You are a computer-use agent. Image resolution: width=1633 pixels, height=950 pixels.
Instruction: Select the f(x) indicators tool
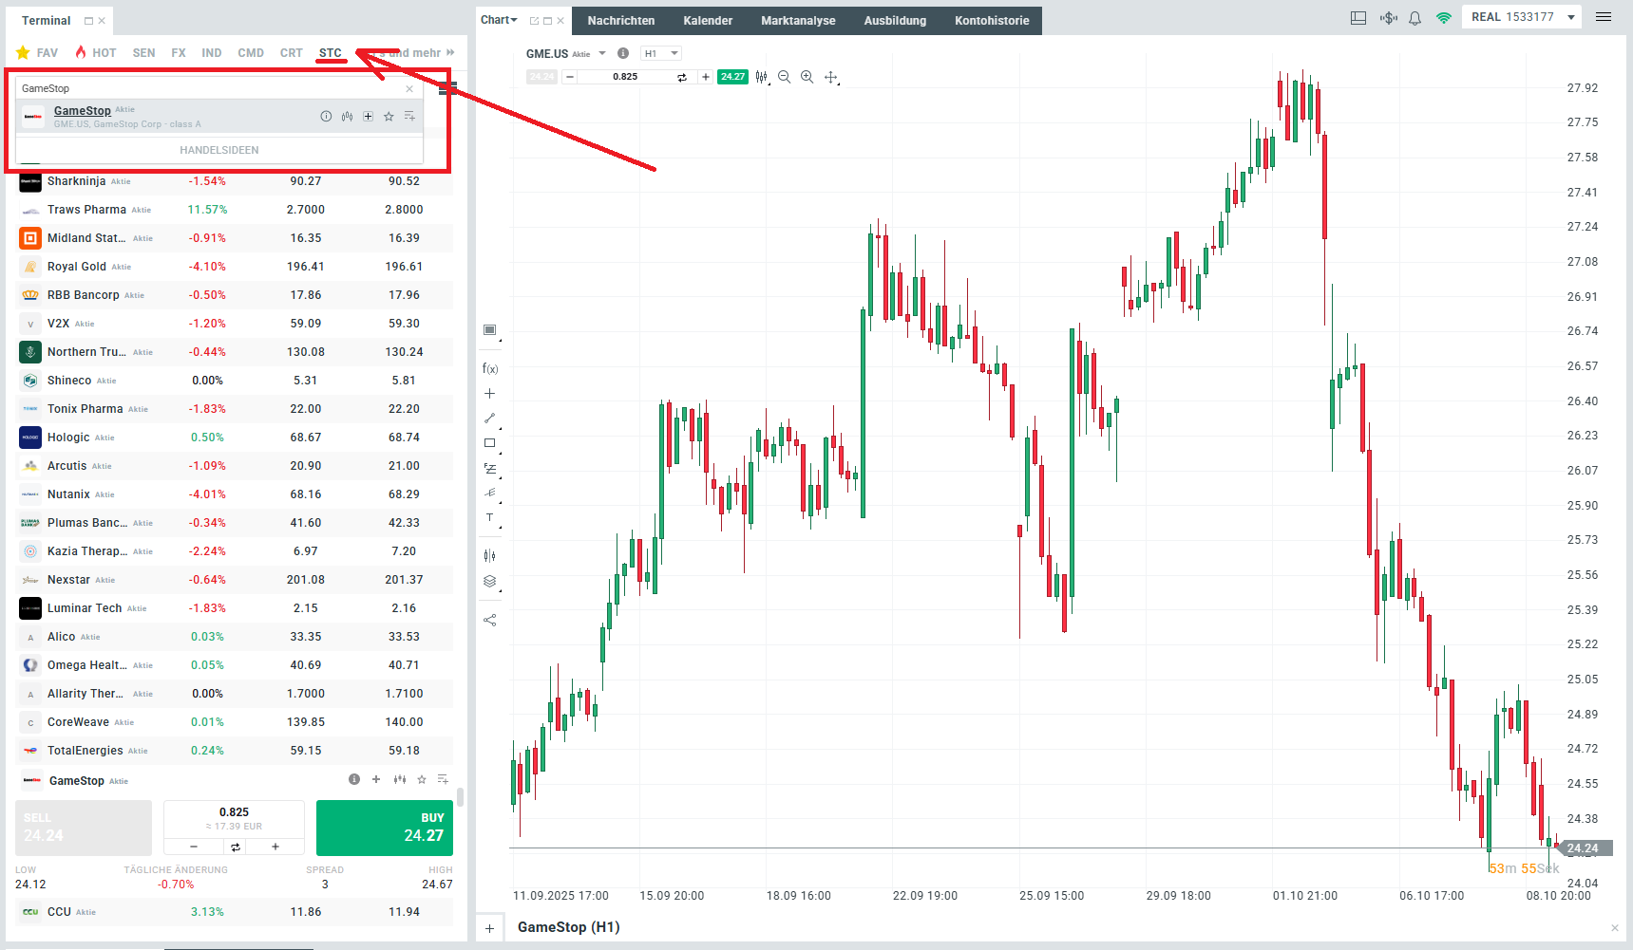coord(489,367)
